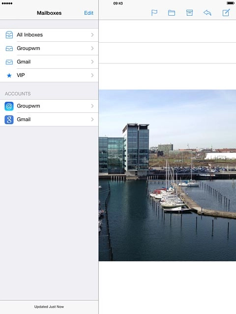
Task: Click the Edit button in Mailboxes header
Action: 88,13
